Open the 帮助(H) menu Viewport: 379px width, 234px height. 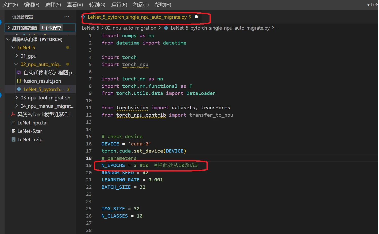[x=163, y=5]
